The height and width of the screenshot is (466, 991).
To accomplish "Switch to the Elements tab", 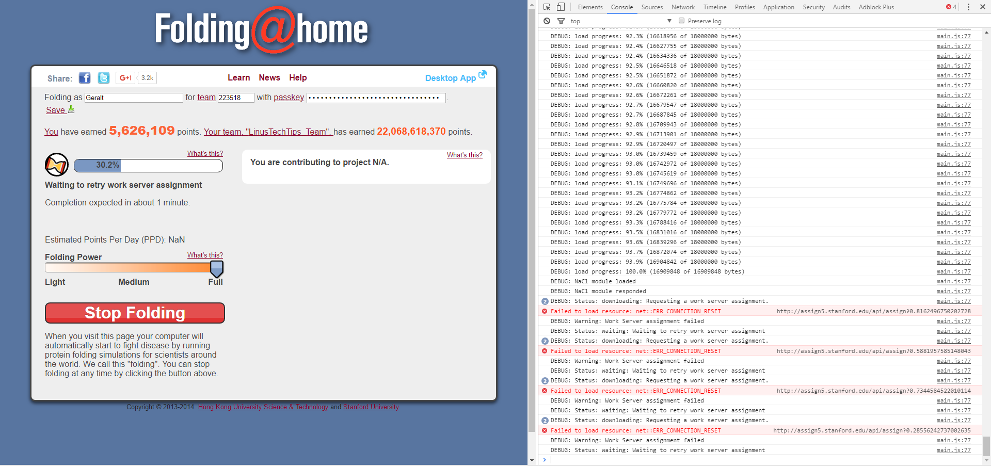I will click(x=590, y=7).
